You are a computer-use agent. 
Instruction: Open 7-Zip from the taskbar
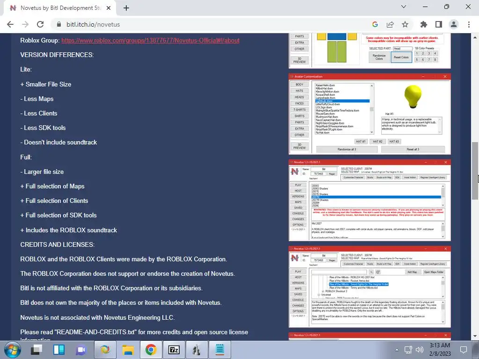(x=174, y=350)
